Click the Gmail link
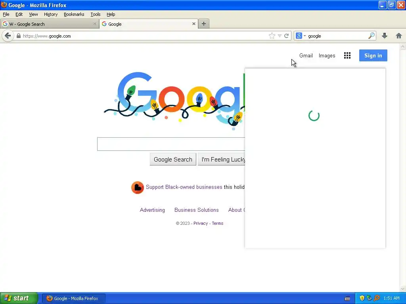This screenshot has height=304, width=406. point(306,55)
